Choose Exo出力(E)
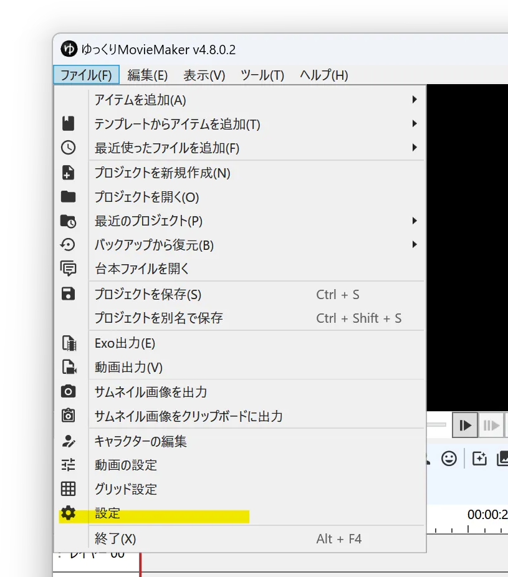This screenshot has height=577, width=508. click(x=240, y=343)
